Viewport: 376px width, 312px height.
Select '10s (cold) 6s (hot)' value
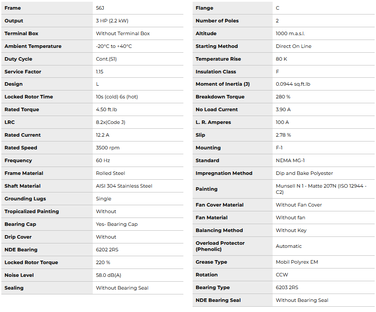tap(117, 97)
